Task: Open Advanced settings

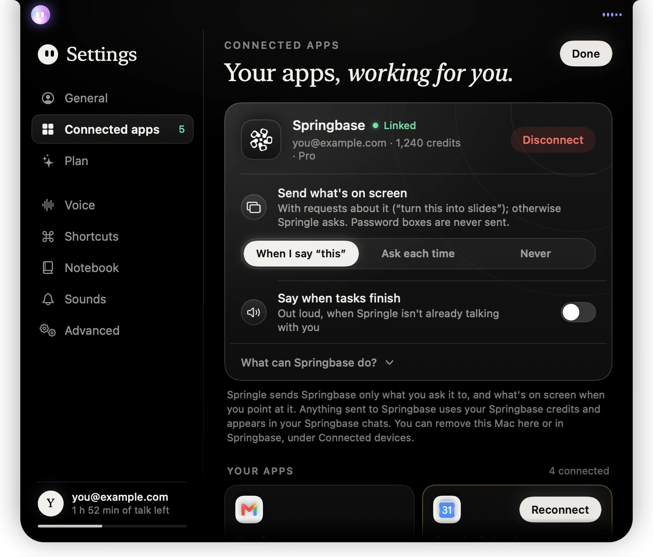Action: click(x=113, y=331)
